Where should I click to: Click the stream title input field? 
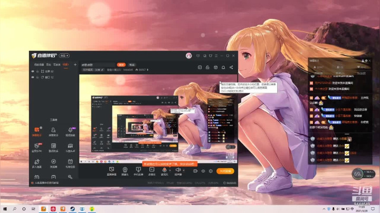tap(98, 65)
